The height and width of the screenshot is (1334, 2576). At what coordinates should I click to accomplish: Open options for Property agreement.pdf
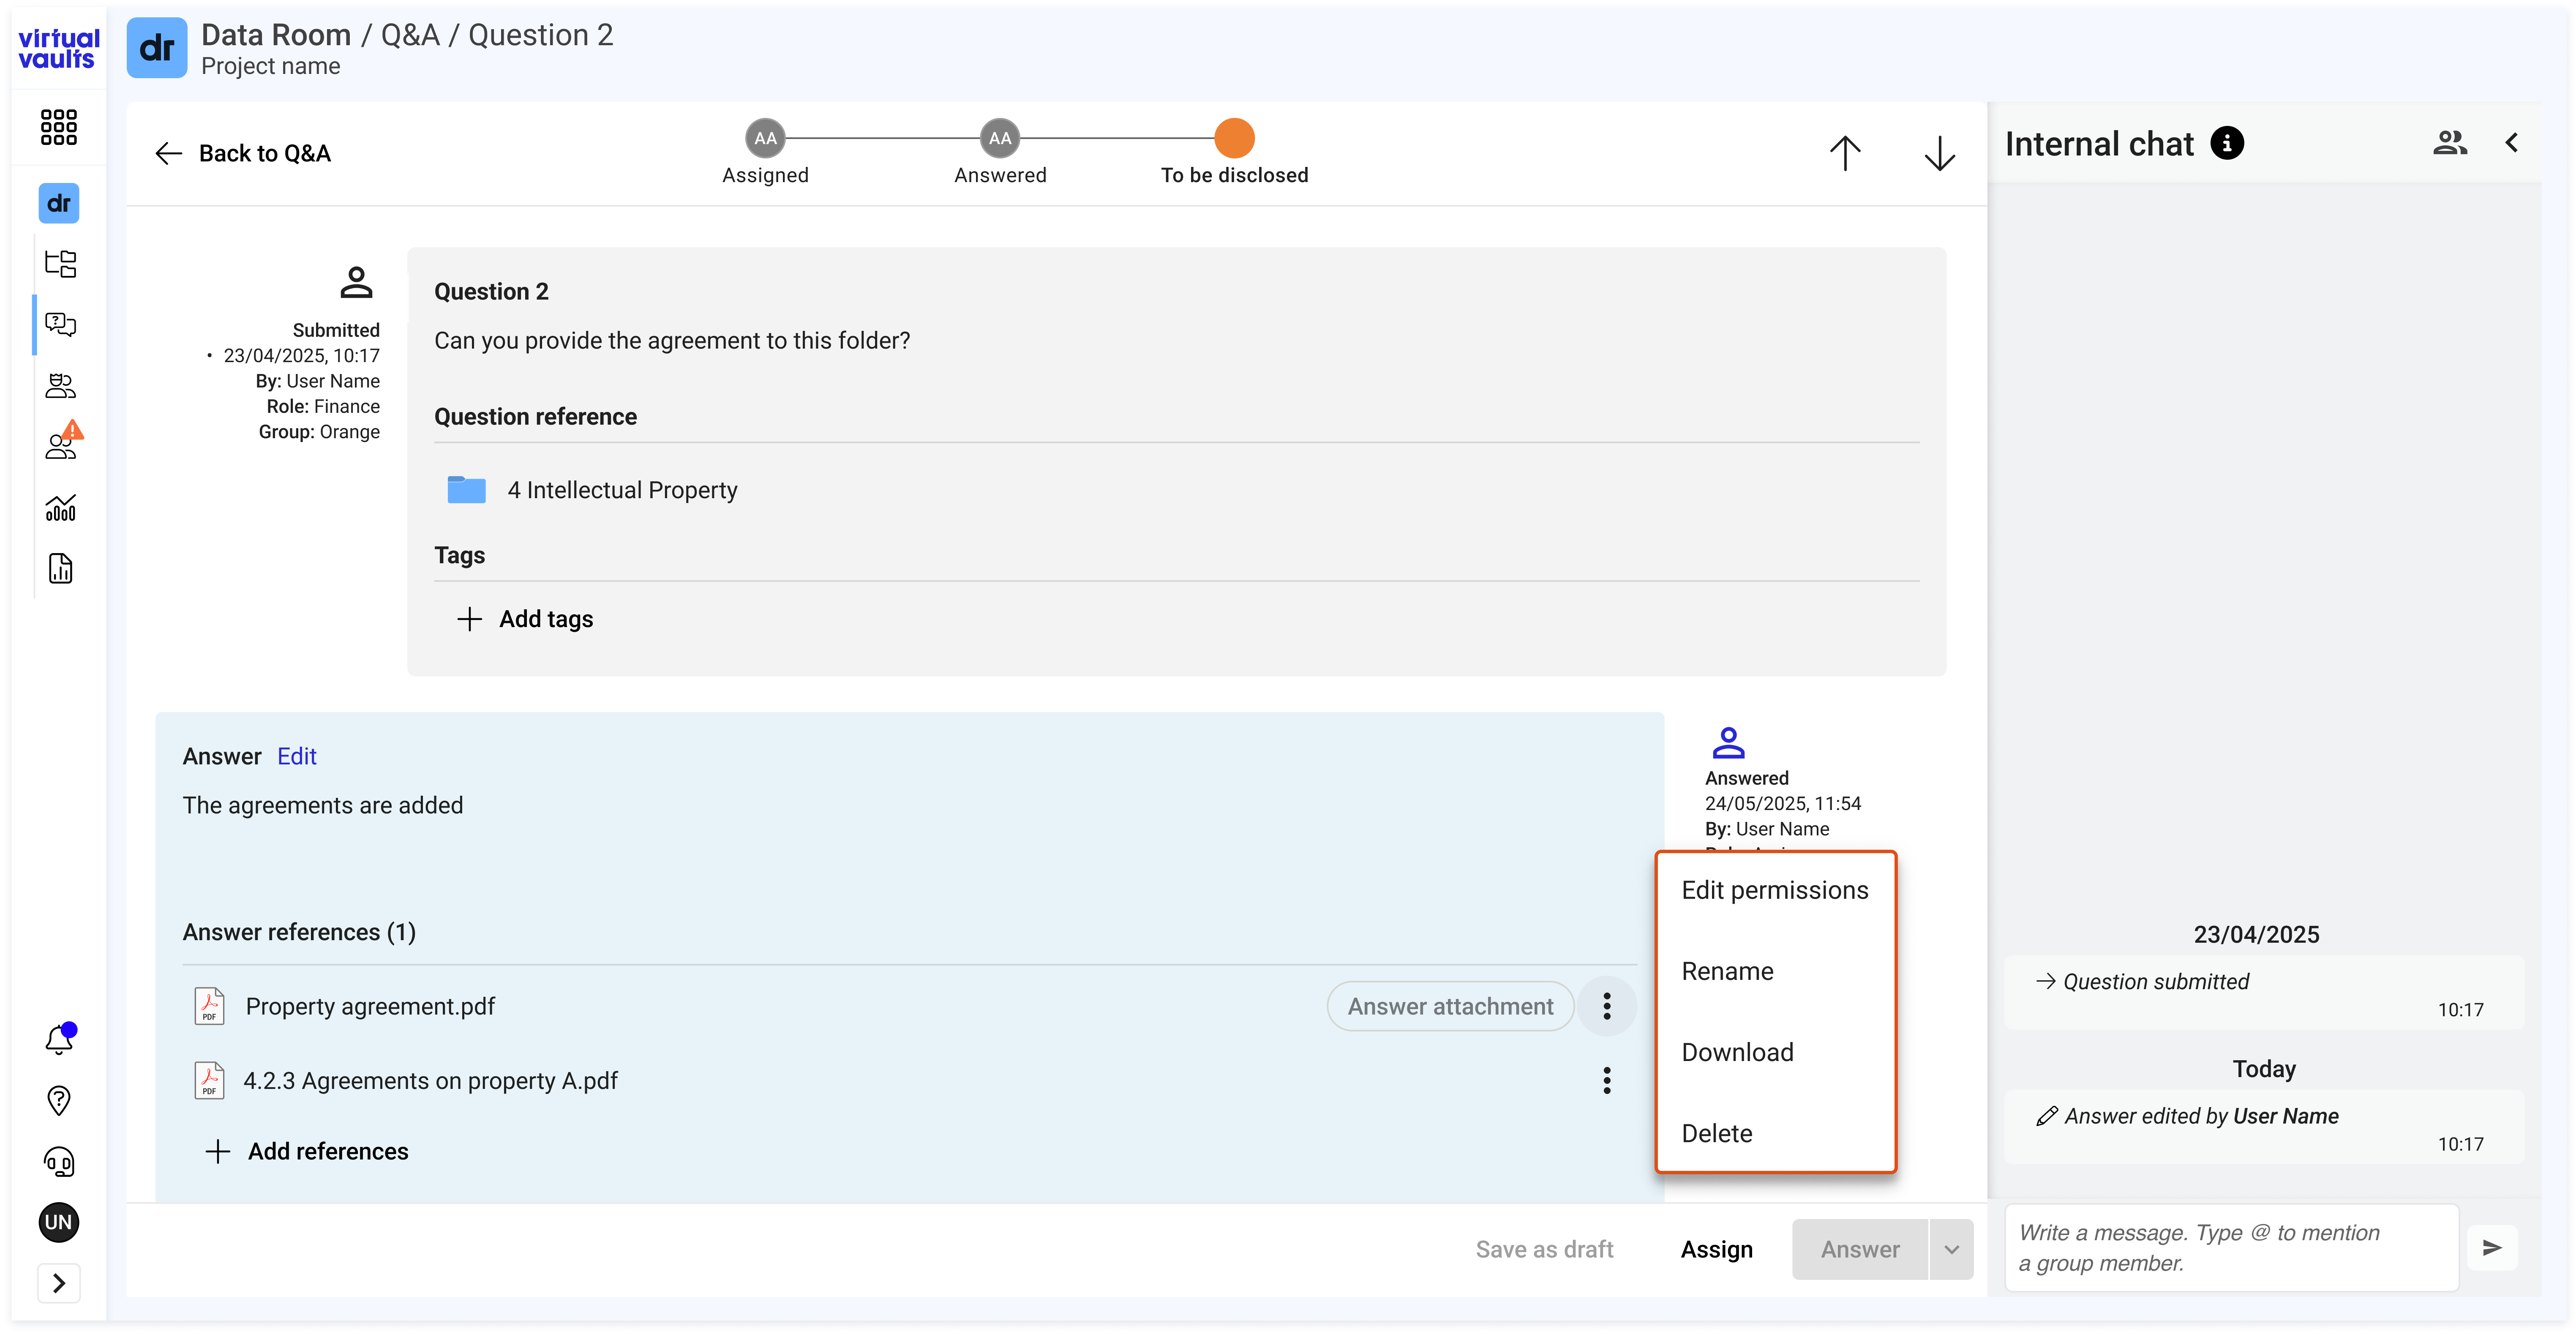1607,1006
